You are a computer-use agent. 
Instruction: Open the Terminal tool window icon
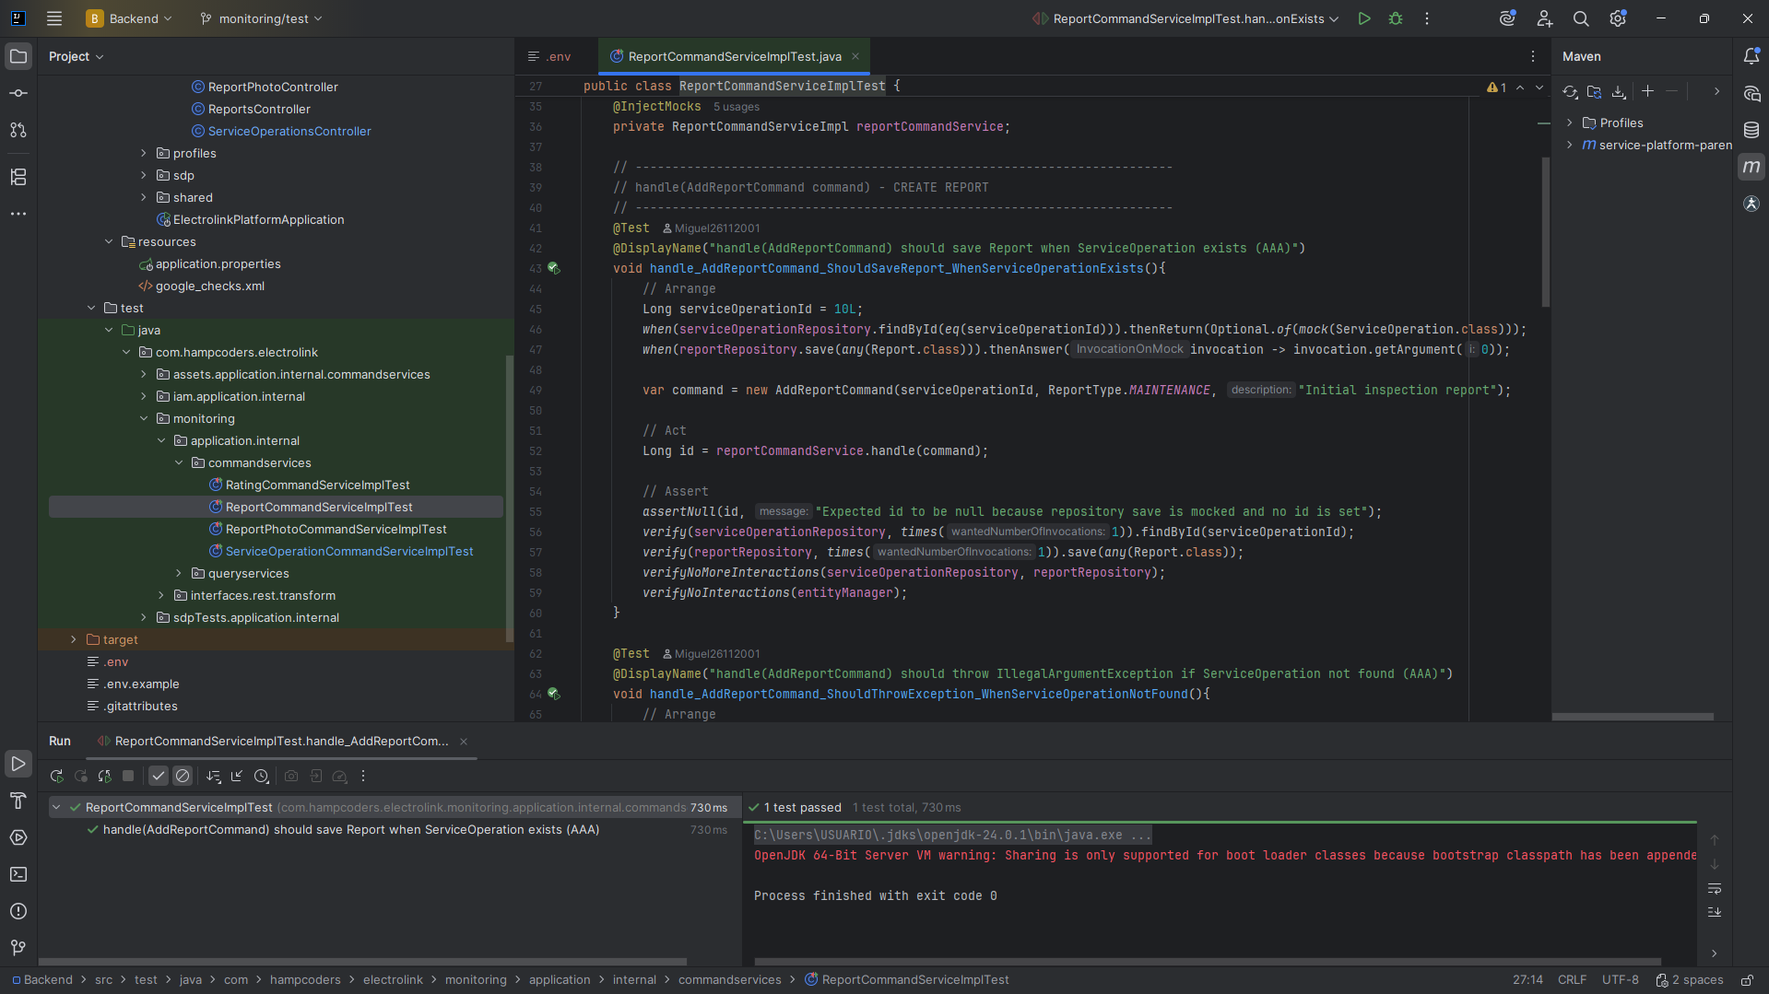pyautogui.click(x=18, y=874)
